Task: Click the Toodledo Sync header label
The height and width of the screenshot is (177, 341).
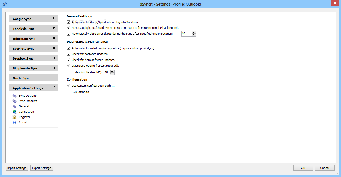Action: point(24,29)
